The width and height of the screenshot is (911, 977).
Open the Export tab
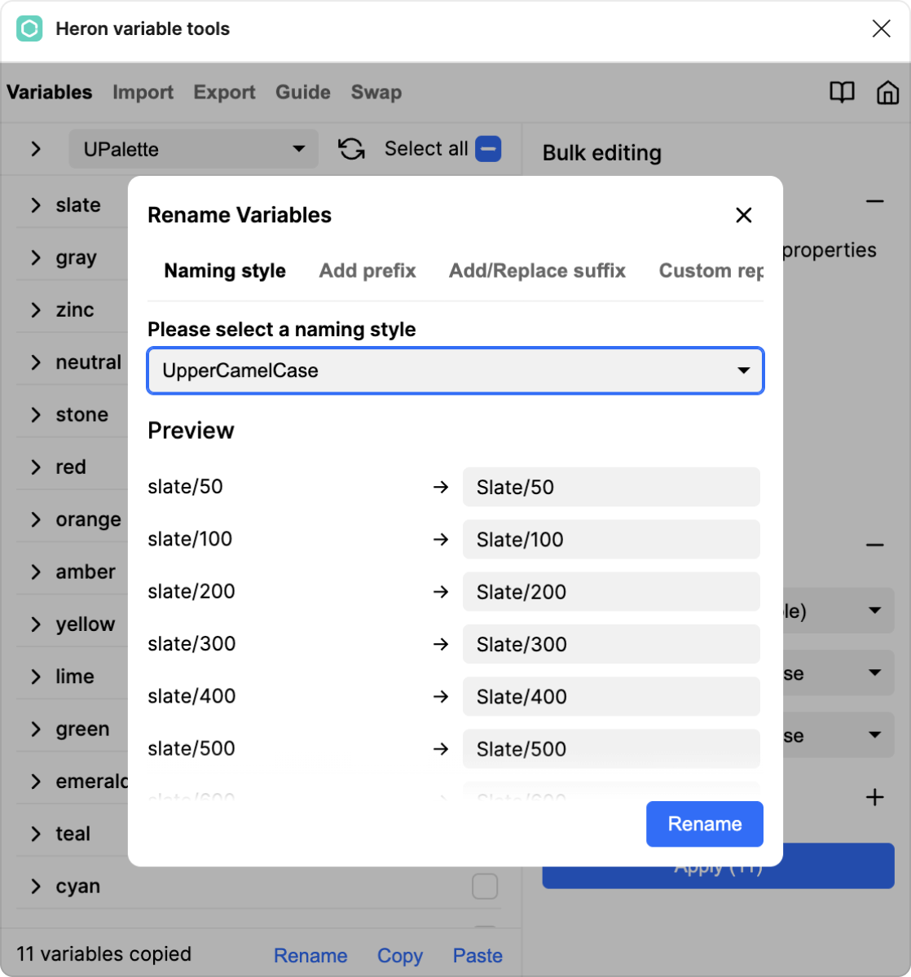point(224,92)
